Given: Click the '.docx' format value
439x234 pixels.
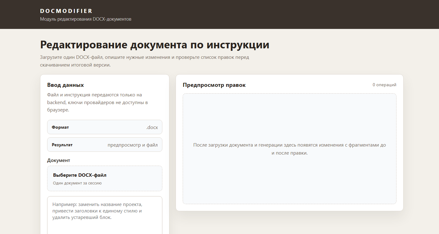Looking at the screenshot, I should pyautogui.click(x=152, y=127).
